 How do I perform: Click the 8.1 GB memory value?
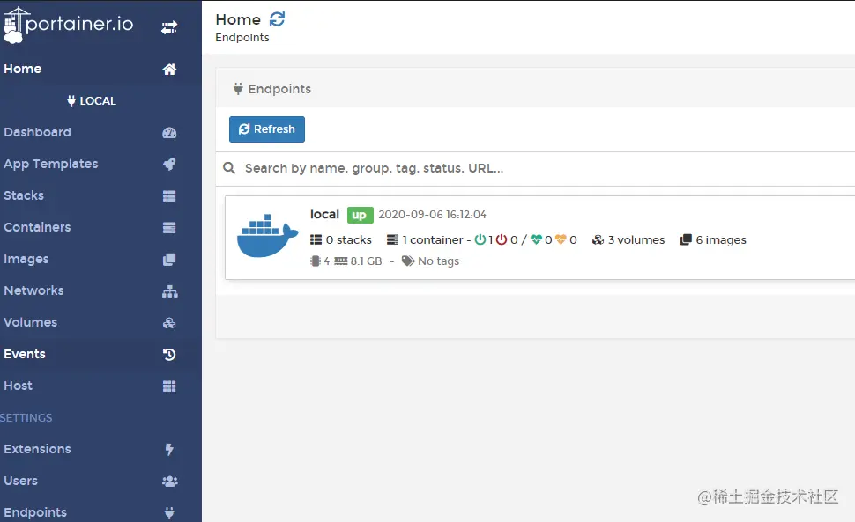(366, 261)
